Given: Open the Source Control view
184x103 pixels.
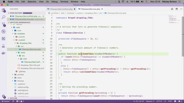Looking at the screenshot, I should coord(3,24).
